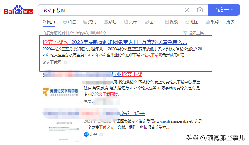Click the search input field
Screen dimensions: 249x145
pos(112,10)
